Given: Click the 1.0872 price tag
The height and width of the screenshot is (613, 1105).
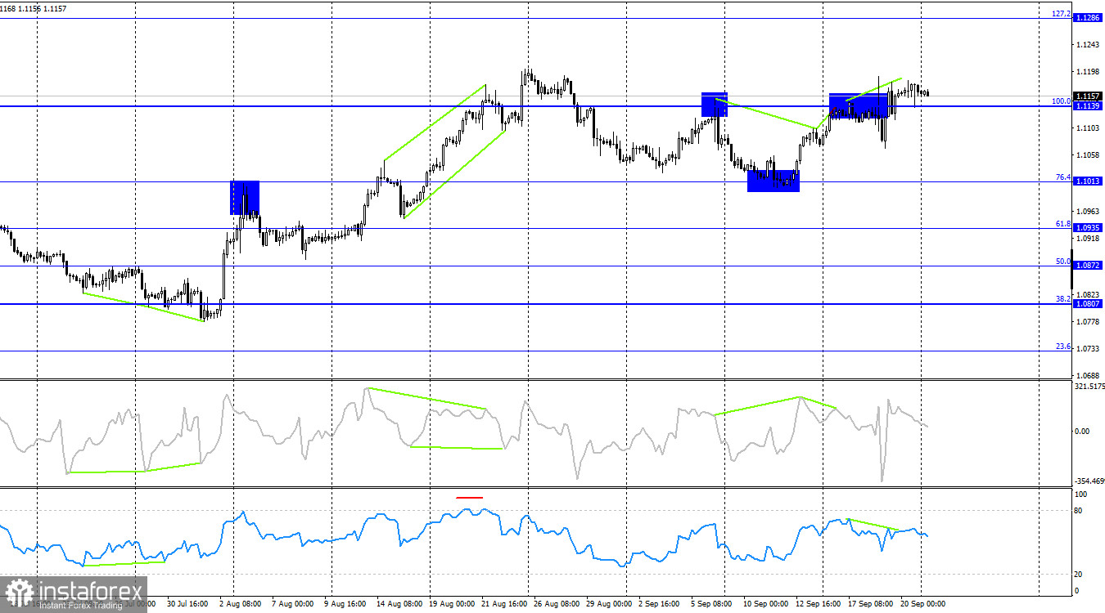Looking at the screenshot, I should click(1087, 266).
